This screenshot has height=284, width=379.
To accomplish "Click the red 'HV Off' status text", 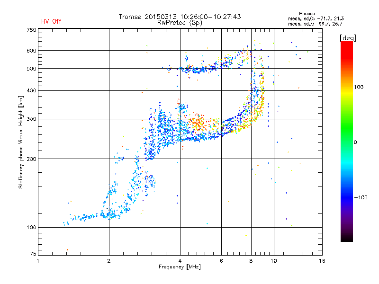I will 51,21.
